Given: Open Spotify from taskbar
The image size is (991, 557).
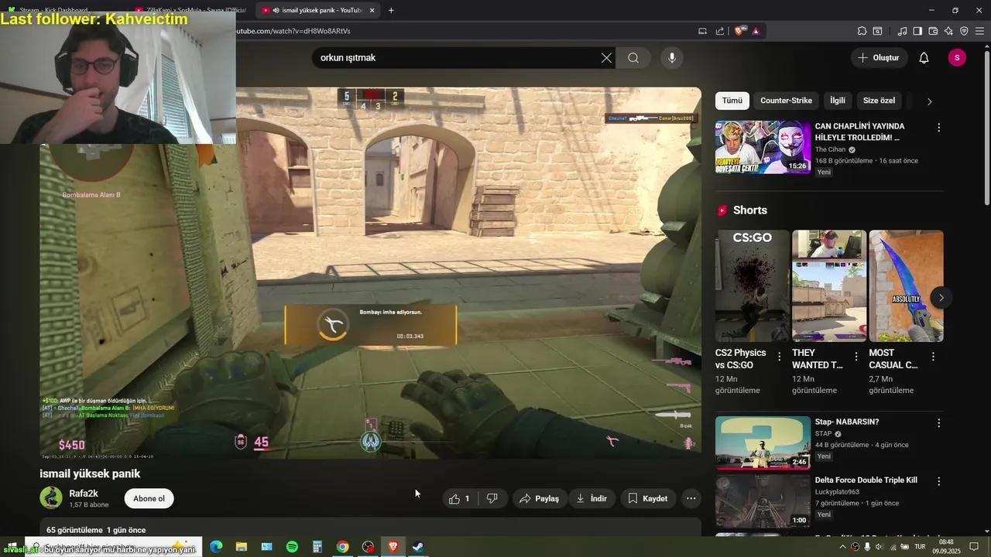Looking at the screenshot, I should click(292, 547).
